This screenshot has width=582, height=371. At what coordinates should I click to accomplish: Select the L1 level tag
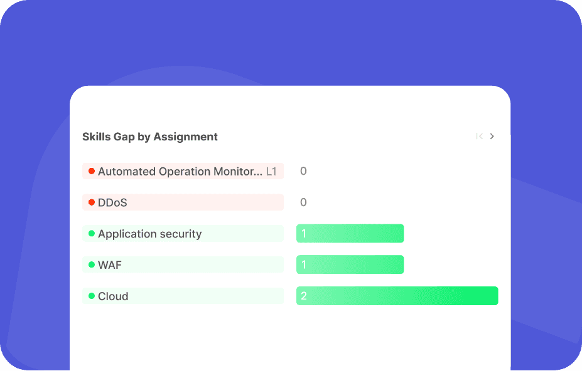point(271,171)
